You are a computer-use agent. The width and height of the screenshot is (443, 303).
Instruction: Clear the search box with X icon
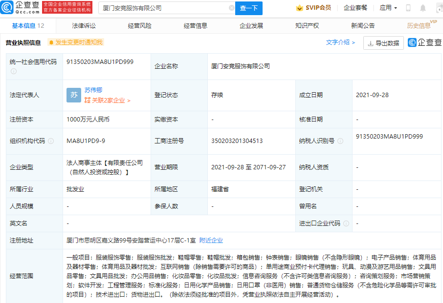(231, 8)
